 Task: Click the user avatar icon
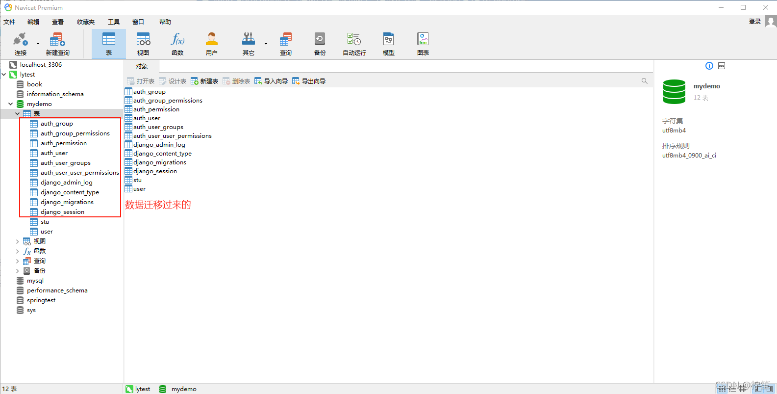771,22
